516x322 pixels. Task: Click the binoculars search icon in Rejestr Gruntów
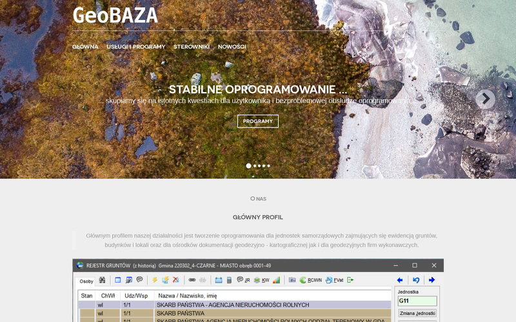click(x=103, y=280)
